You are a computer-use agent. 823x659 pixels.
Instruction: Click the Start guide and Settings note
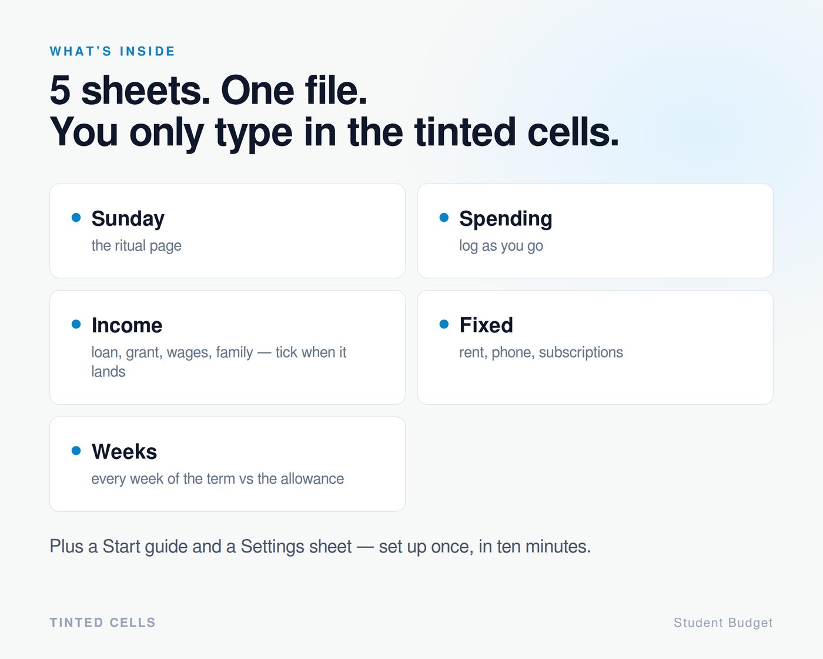coord(320,547)
